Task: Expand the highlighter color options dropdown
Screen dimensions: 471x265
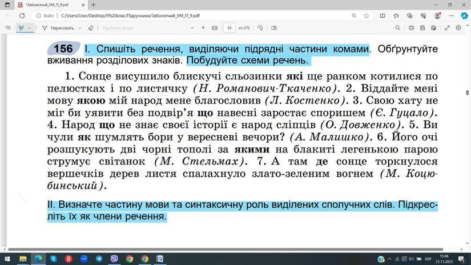Action: (x=30, y=27)
